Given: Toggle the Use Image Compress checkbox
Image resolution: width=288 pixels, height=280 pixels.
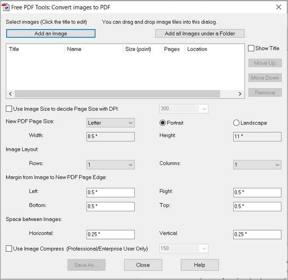Looking at the screenshot, I should click(9, 249).
